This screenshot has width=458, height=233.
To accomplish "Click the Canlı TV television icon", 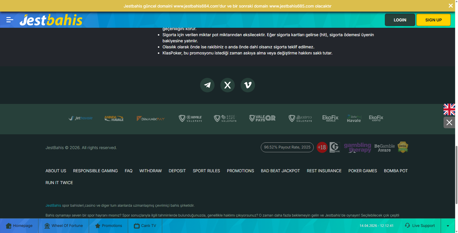I will [x=137, y=226].
